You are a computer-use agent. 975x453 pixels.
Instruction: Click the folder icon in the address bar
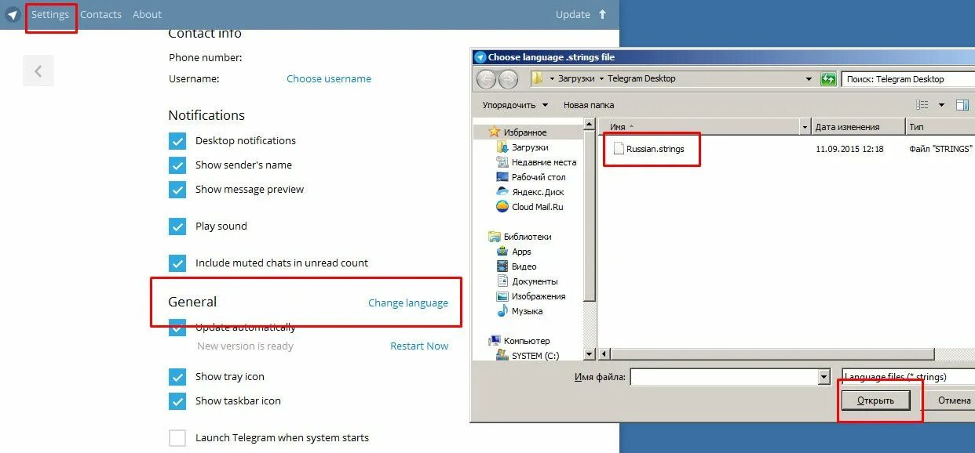click(538, 79)
